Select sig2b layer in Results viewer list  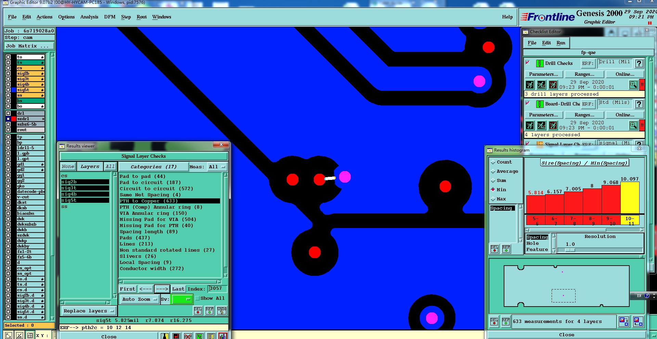pyautogui.click(x=85, y=182)
